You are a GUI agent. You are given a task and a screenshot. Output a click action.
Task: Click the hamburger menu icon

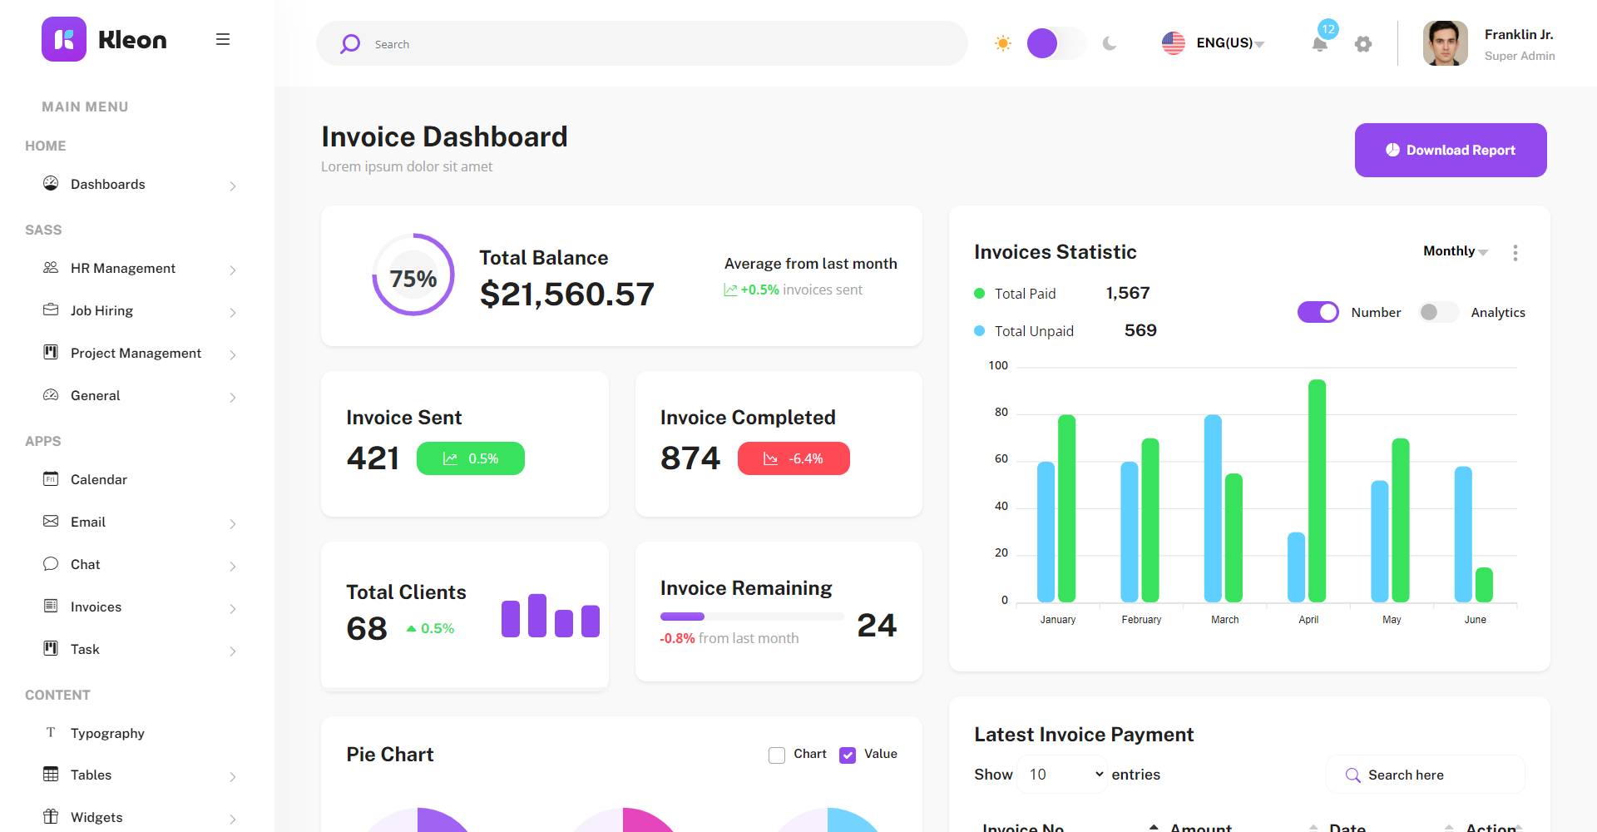pos(222,39)
